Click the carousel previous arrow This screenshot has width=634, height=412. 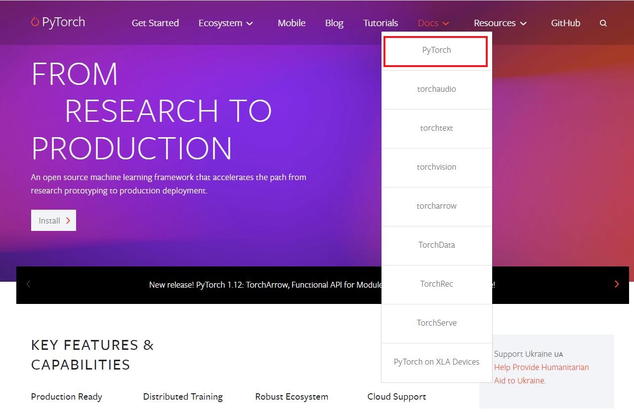point(28,284)
